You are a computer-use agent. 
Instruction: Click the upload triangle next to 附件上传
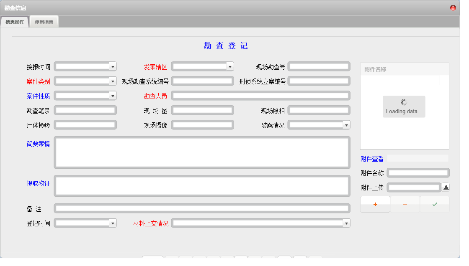click(x=445, y=187)
